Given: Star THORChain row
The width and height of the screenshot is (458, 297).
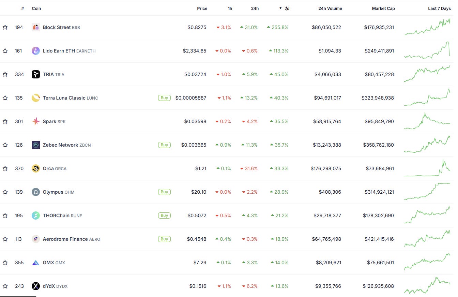Looking at the screenshot, I should click(5, 216).
